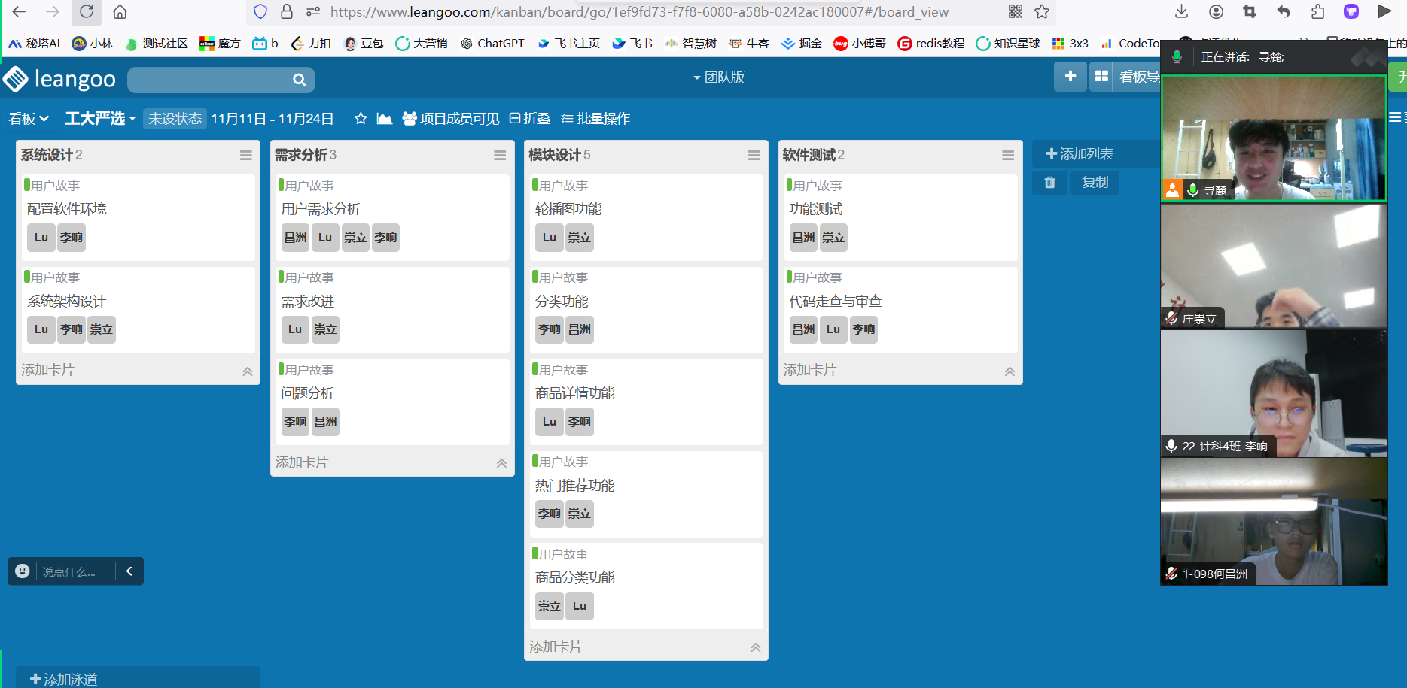Star the board with the favorite icon

(x=361, y=119)
